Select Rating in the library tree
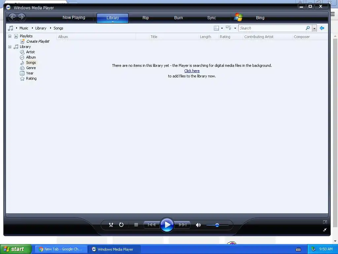 click(31, 78)
